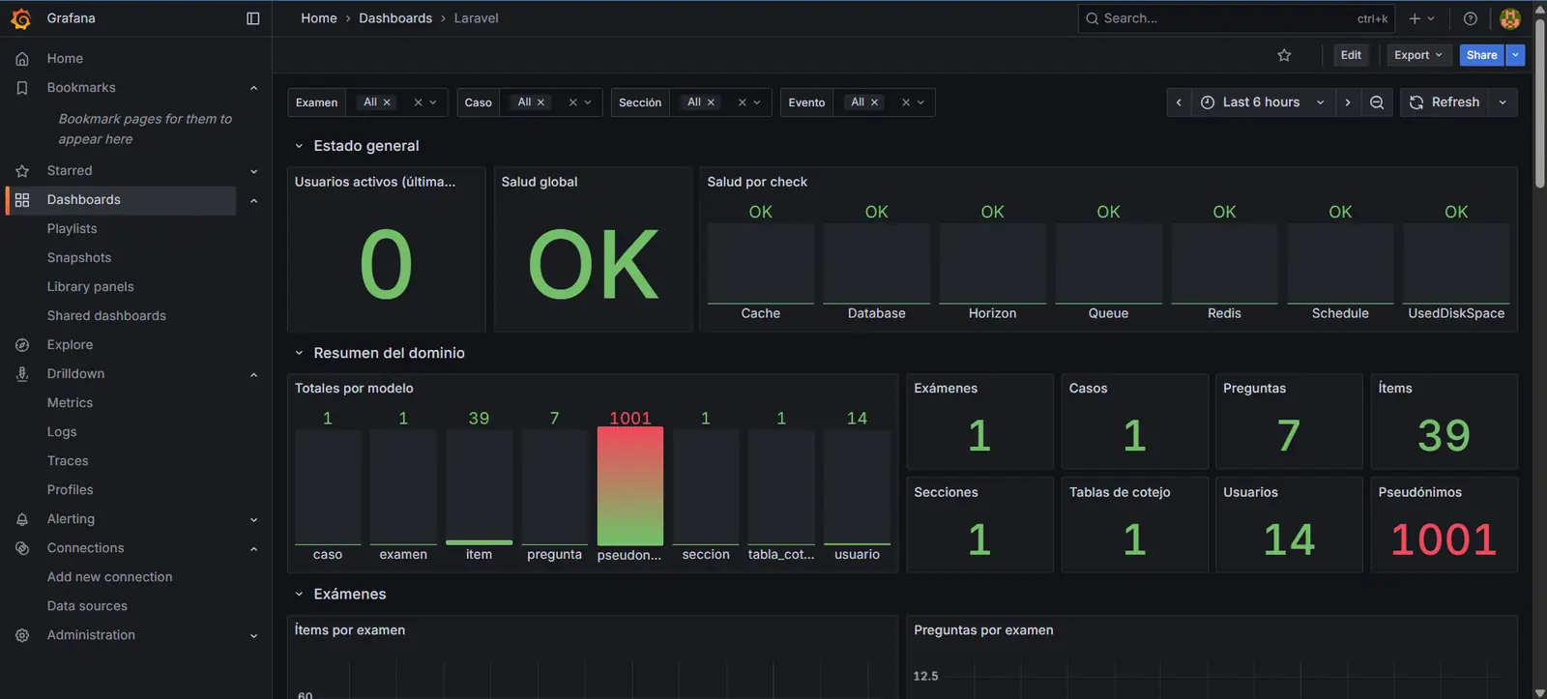Open Snapshots in the sidebar
This screenshot has height=699, width=1547.
(x=79, y=258)
